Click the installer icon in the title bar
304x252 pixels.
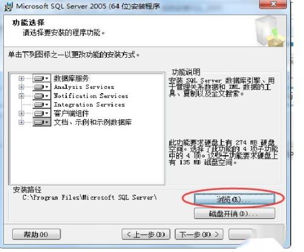pyautogui.click(x=9, y=7)
